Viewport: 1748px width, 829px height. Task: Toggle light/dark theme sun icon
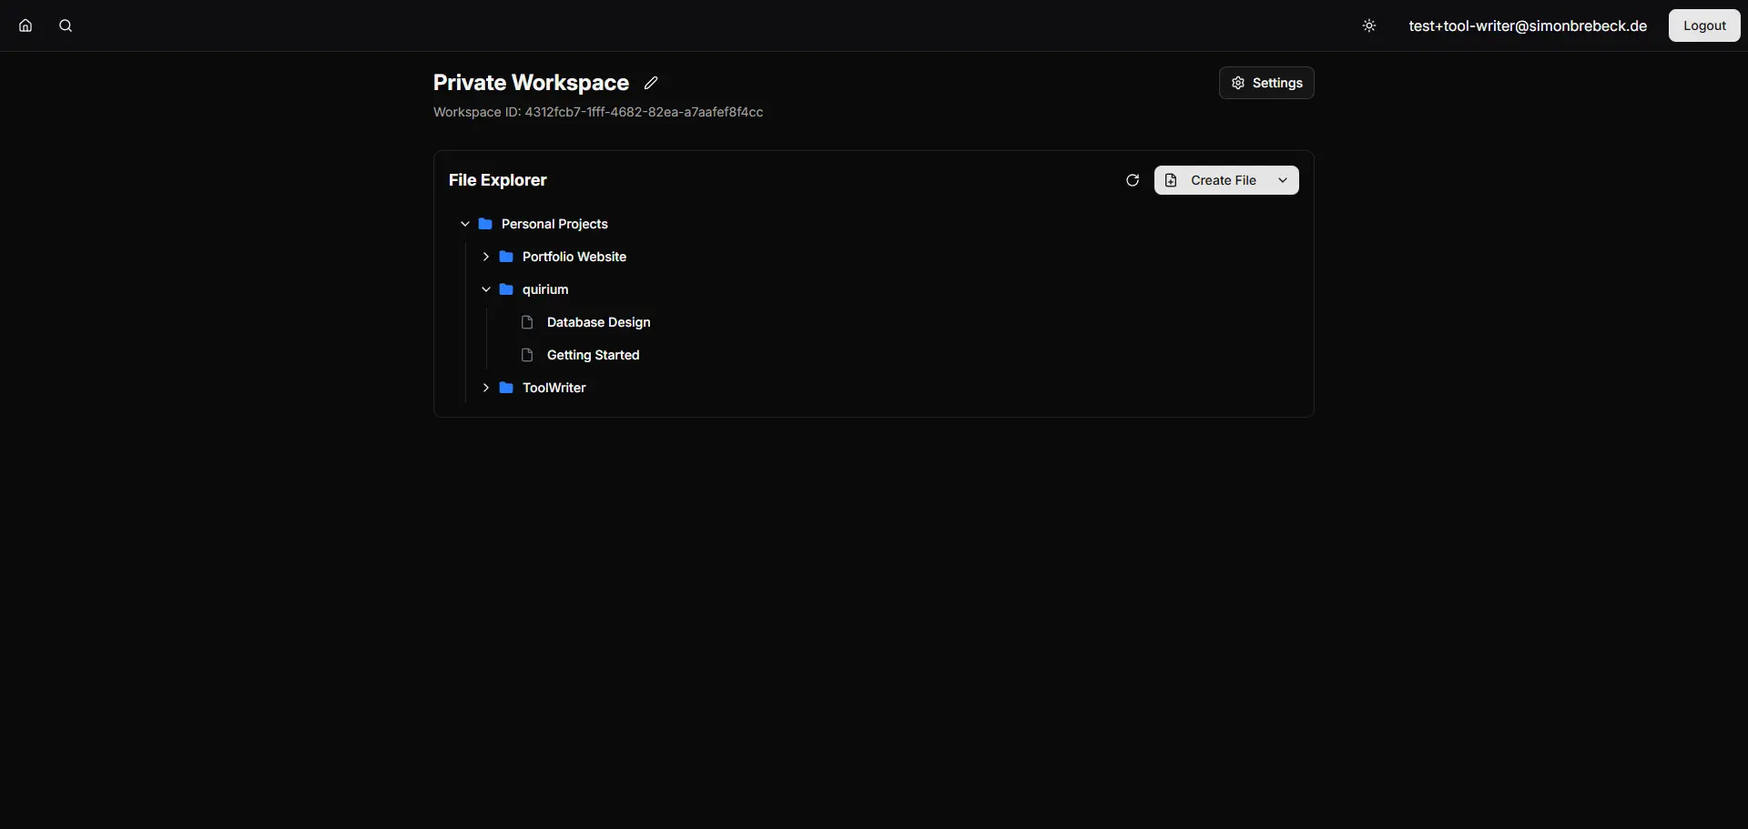1369,25
